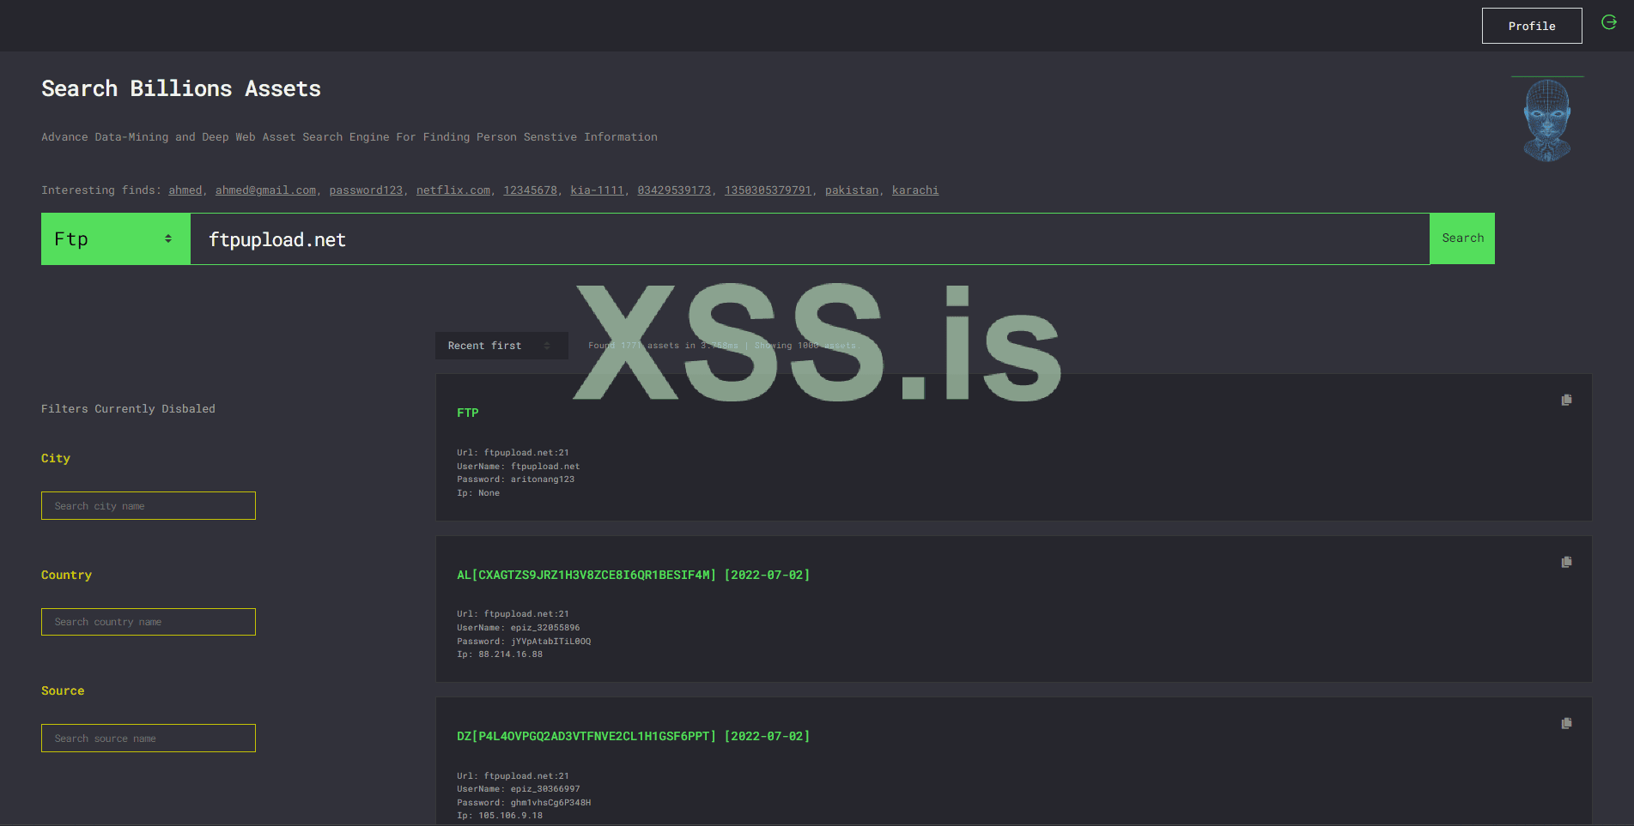1634x826 pixels.
Task: Copy the FTP aritonang123 result card
Action: tap(1566, 400)
